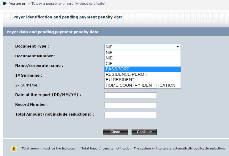Open the pay penalty with card link
The height and width of the screenshot is (156, 229).
pos(68,4)
